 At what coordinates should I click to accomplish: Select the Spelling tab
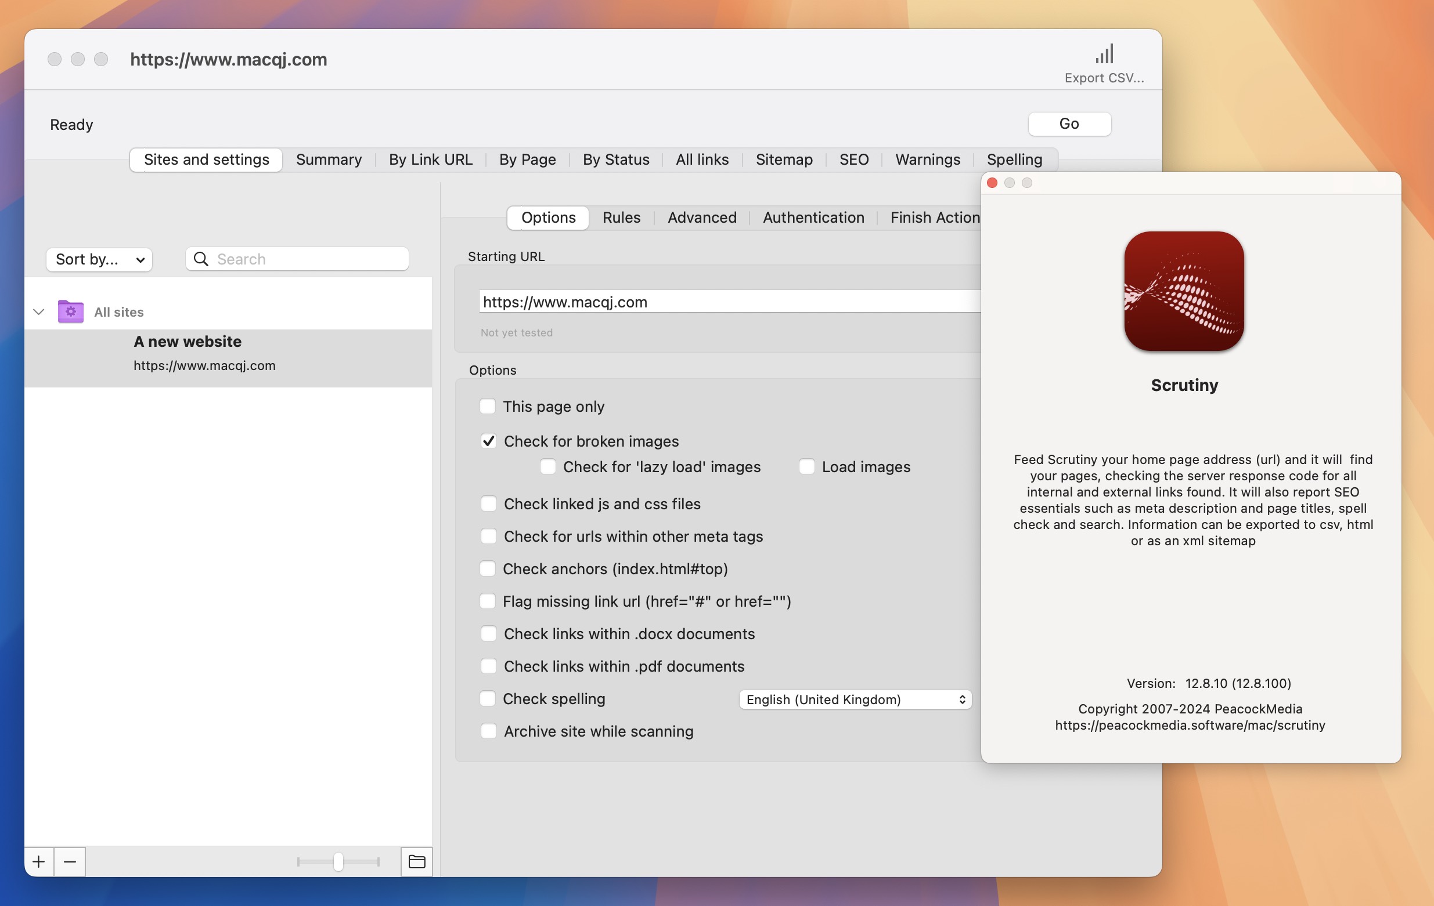tap(1014, 160)
